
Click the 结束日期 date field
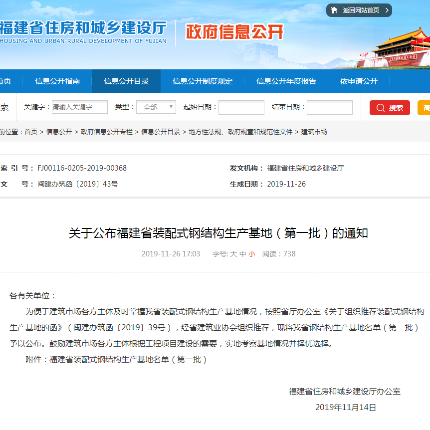pos(330,107)
